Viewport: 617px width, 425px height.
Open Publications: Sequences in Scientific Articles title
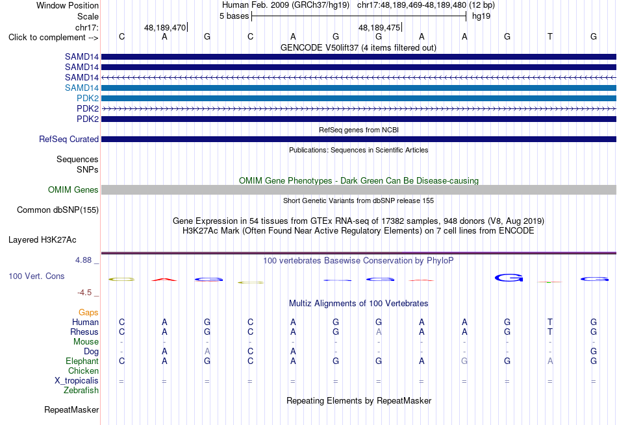click(359, 150)
